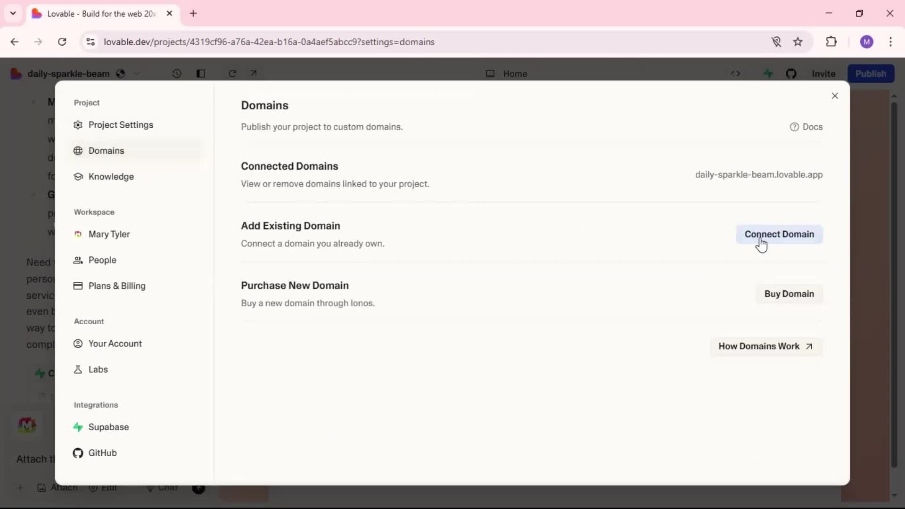Open the Chrome extensions puzzle icon

tap(831, 41)
